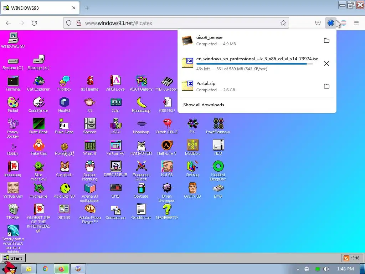Open the RSS feed tray icon

click(346, 258)
